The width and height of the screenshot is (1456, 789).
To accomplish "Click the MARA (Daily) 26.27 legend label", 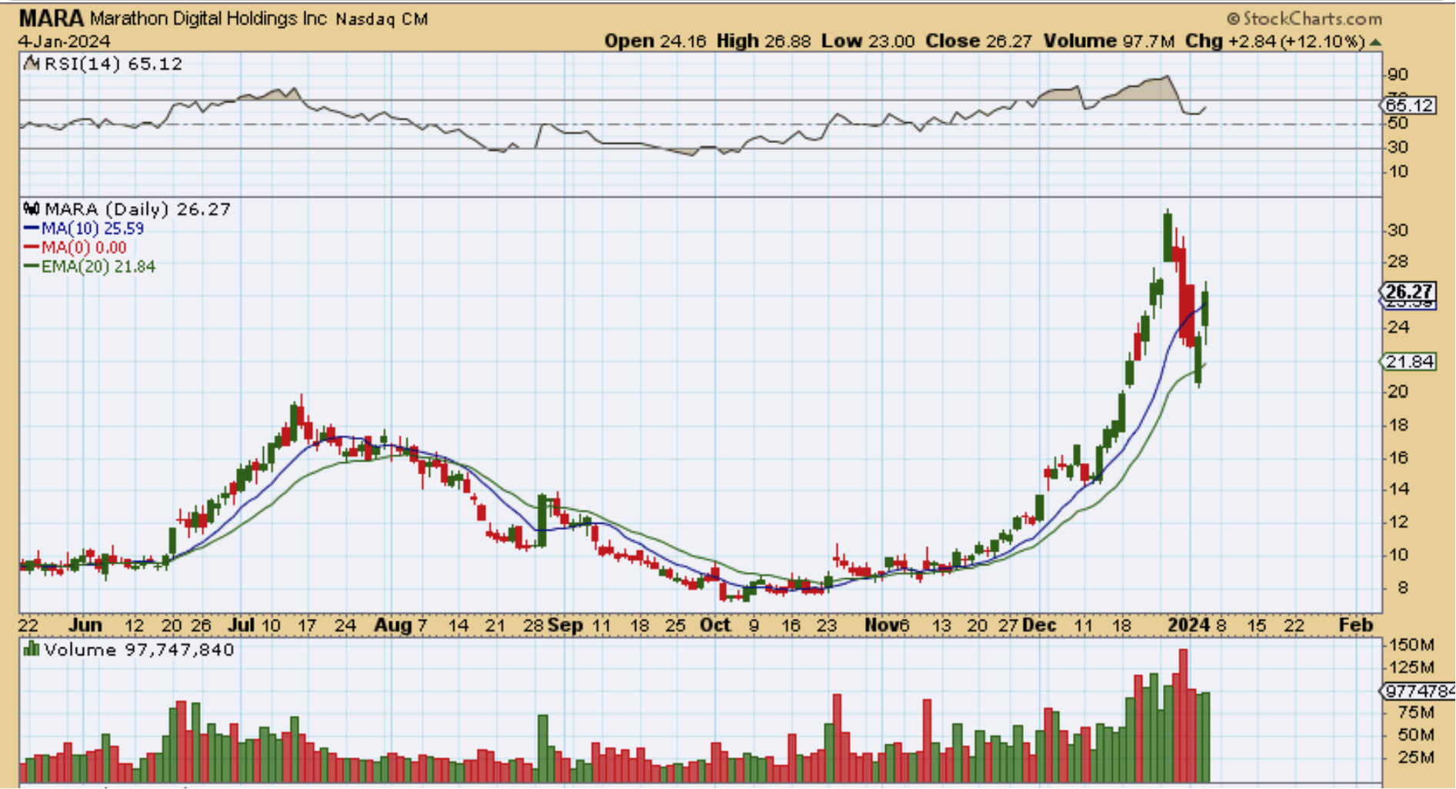I will 138,209.
